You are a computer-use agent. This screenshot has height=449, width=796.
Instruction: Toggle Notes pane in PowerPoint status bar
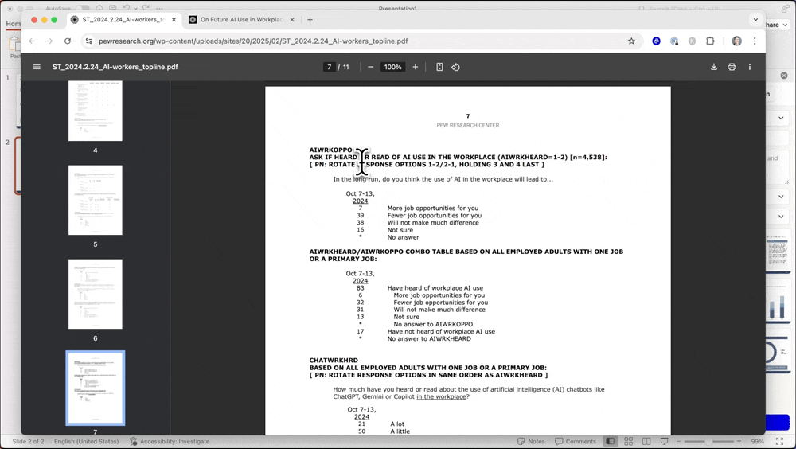531,441
